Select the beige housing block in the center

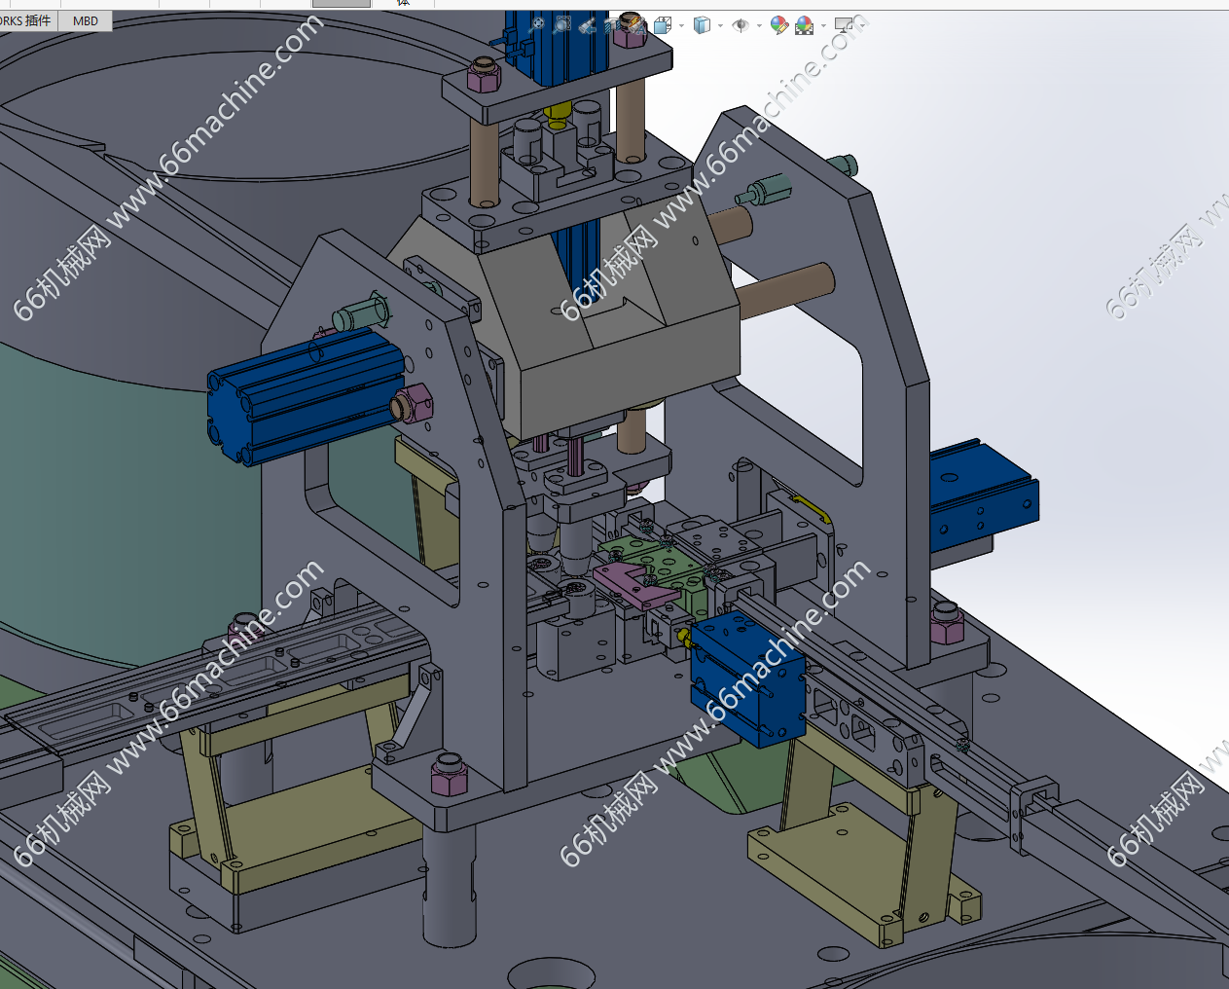point(623,341)
